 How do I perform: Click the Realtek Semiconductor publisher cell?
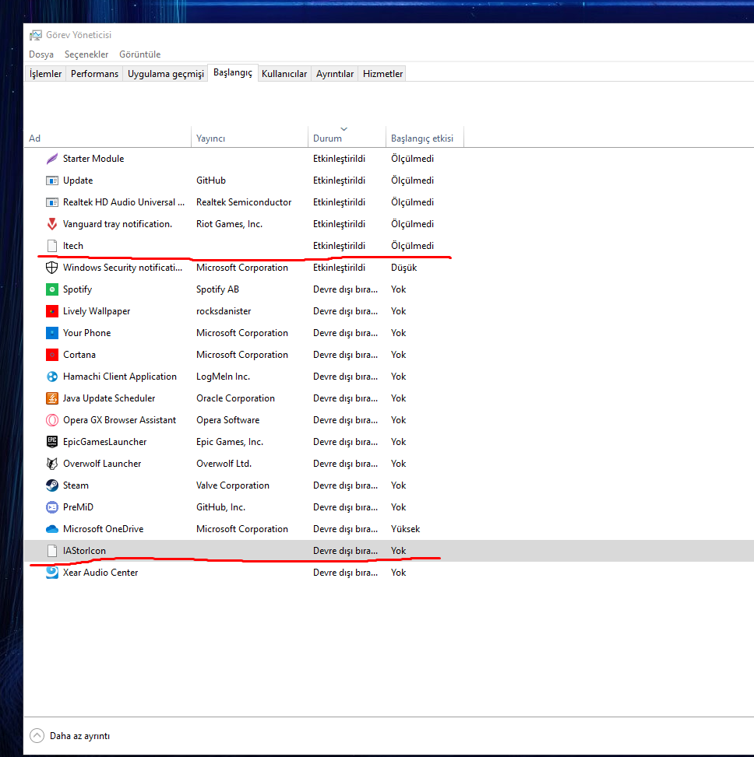click(x=244, y=202)
